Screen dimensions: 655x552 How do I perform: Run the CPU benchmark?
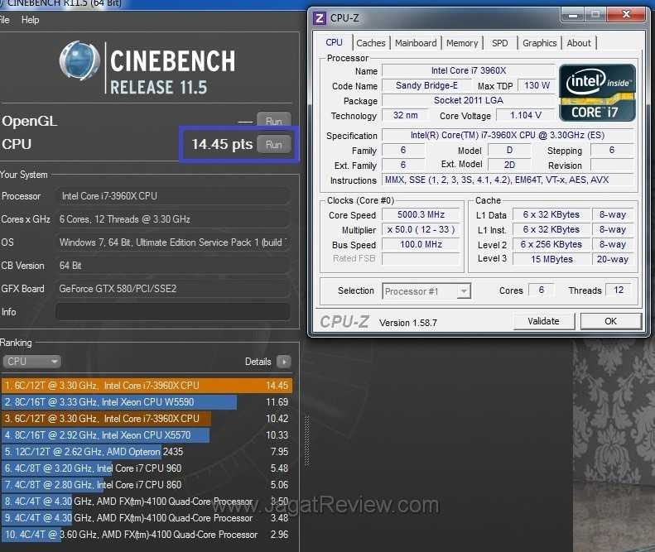(273, 144)
